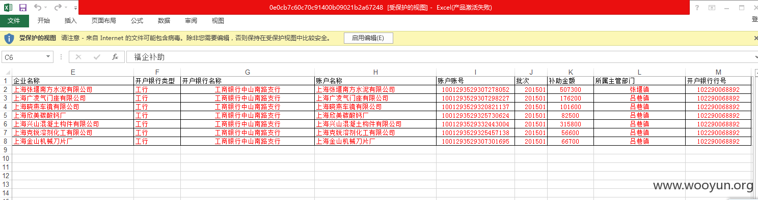This screenshot has width=758, height=200.
Task: Switch to the 插入 ribbon tab
Action: point(71,21)
